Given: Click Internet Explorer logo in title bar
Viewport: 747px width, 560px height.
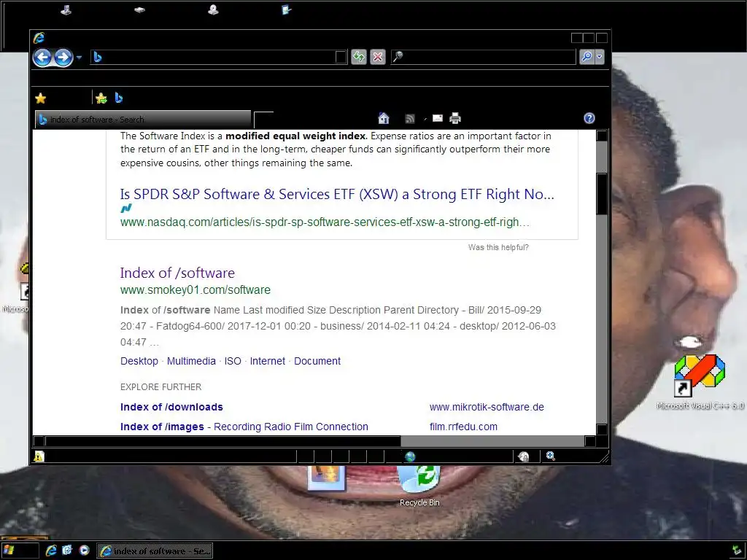Looking at the screenshot, I should point(39,38).
